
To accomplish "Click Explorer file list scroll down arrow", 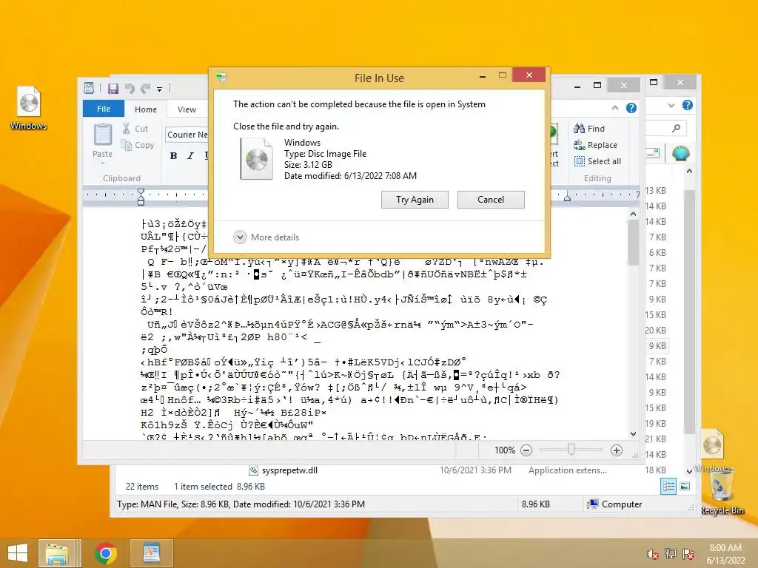I will pos(689,471).
